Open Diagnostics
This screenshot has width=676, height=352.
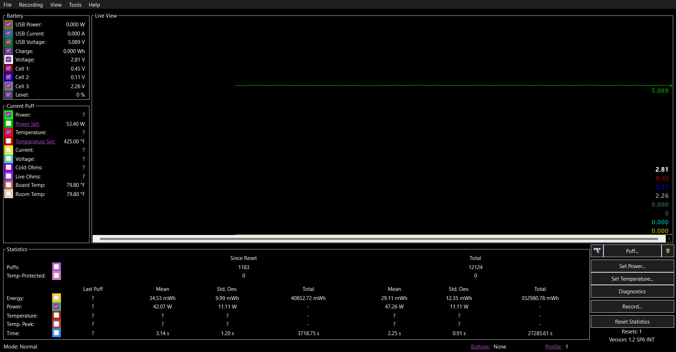pyautogui.click(x=632, y=292)
